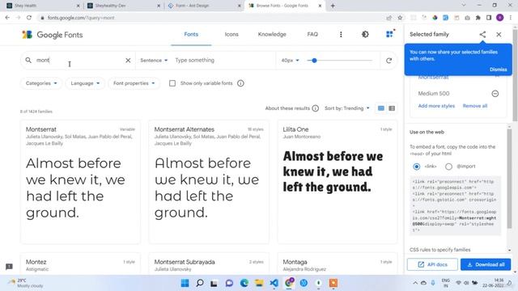Screen dimensions: 518x291
Task: Select the @import radio option
Action: 448,167
